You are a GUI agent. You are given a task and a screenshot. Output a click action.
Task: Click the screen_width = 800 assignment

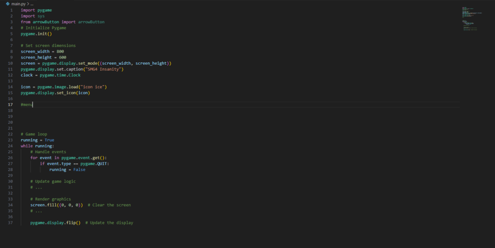point(42,51)
